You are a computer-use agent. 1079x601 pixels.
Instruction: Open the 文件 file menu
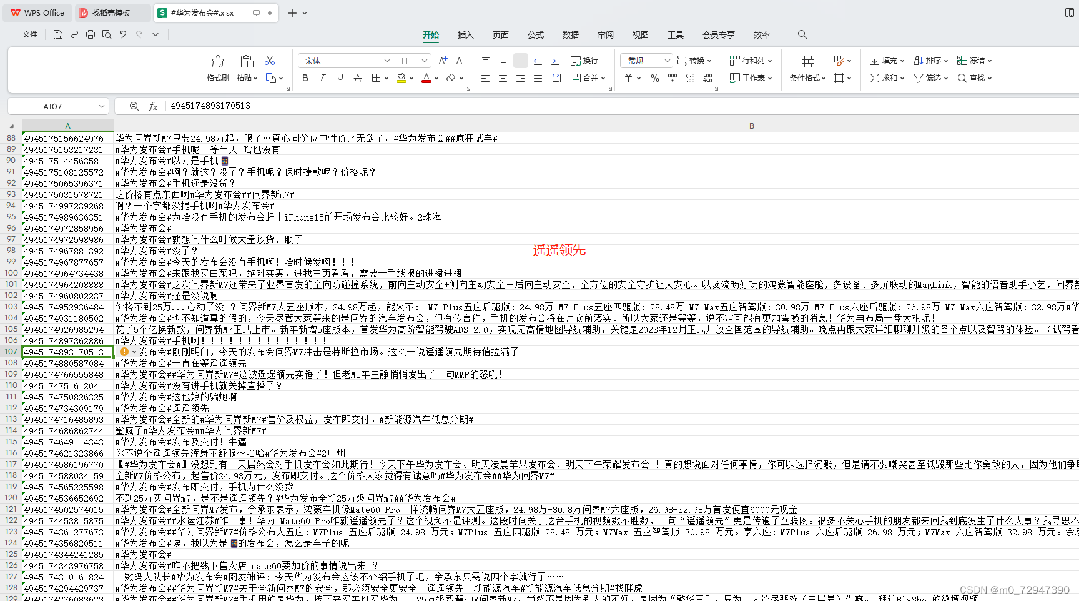pyautogui.click(x=24, y=34)
